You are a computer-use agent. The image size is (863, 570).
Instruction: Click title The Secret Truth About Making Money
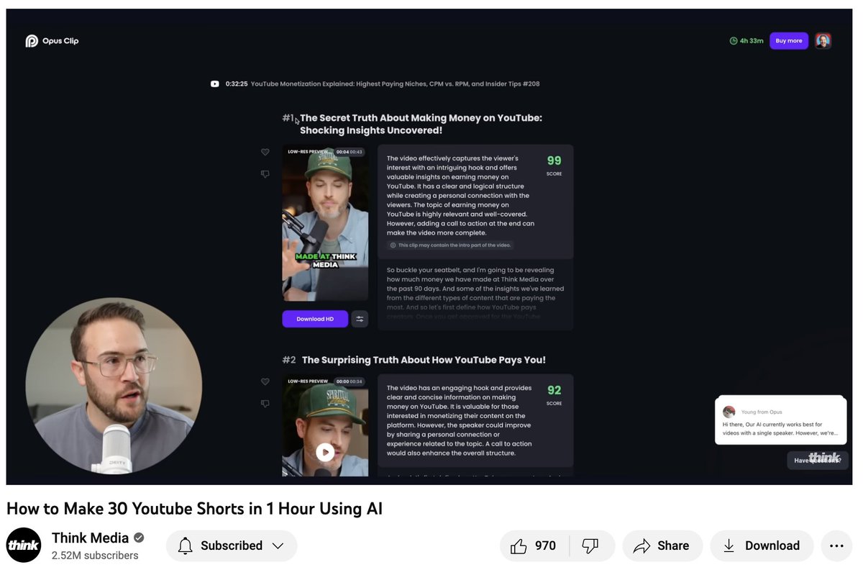tap(421, 124)
